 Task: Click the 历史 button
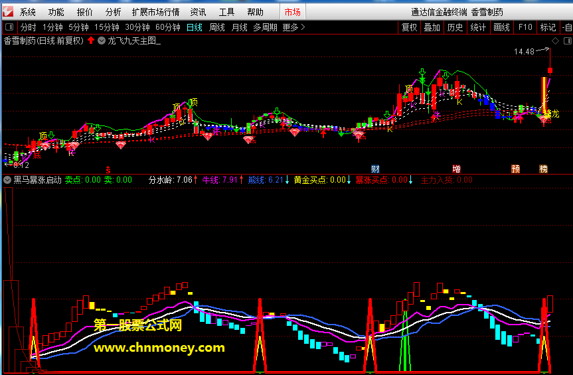click(x=455, y=27)
